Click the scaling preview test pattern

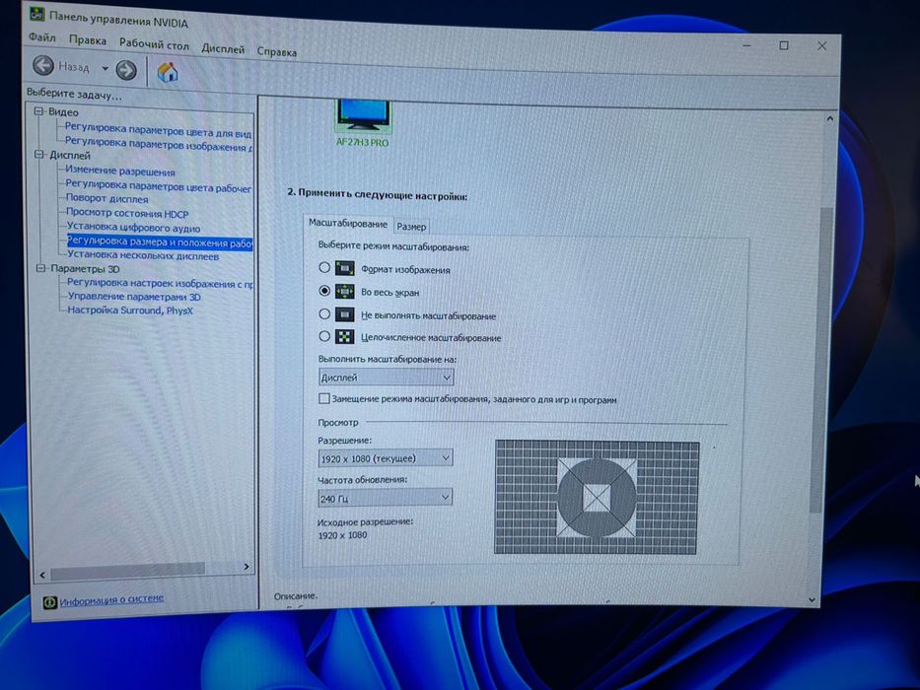(597, 498)
